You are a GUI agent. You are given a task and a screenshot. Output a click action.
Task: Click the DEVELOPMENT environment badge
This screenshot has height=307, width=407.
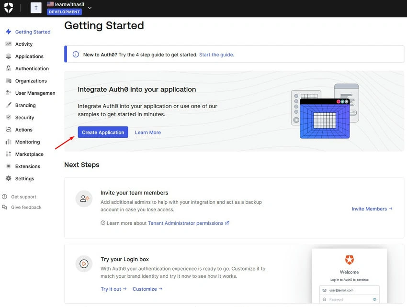64,12
